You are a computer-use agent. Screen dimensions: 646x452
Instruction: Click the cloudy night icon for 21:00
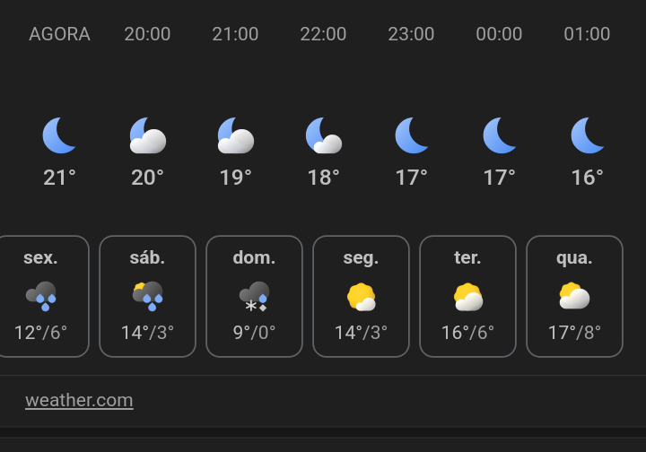(x=236, y=135)
